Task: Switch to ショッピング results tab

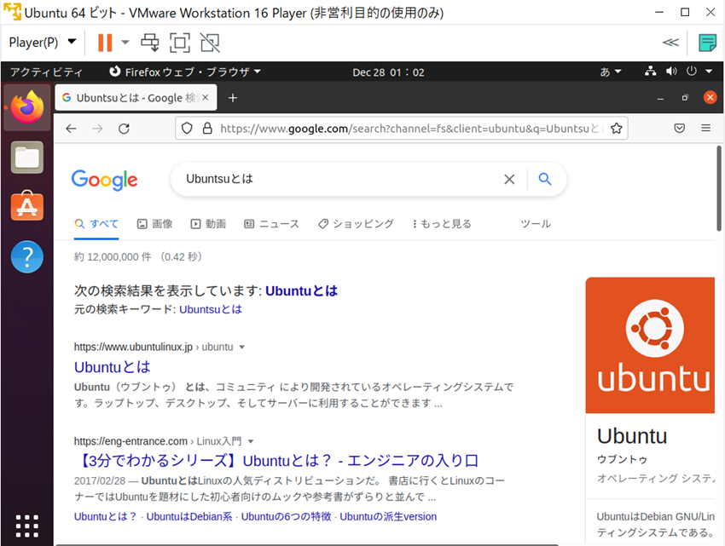Action: click(356, 224)
